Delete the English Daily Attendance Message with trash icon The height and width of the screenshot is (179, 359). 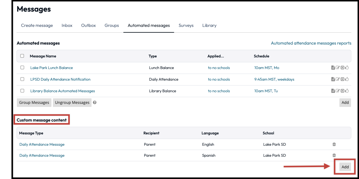[x=334, y=144]
